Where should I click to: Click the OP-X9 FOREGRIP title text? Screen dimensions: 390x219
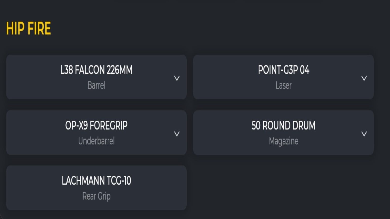[x=96, y=125]
